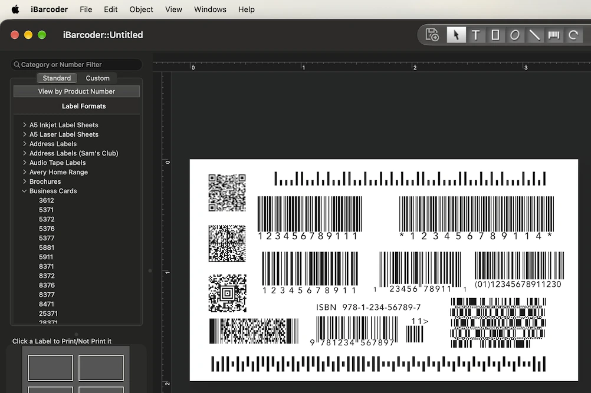Select label format 8372
Viewport: 591px width, 393px height.
47,276
